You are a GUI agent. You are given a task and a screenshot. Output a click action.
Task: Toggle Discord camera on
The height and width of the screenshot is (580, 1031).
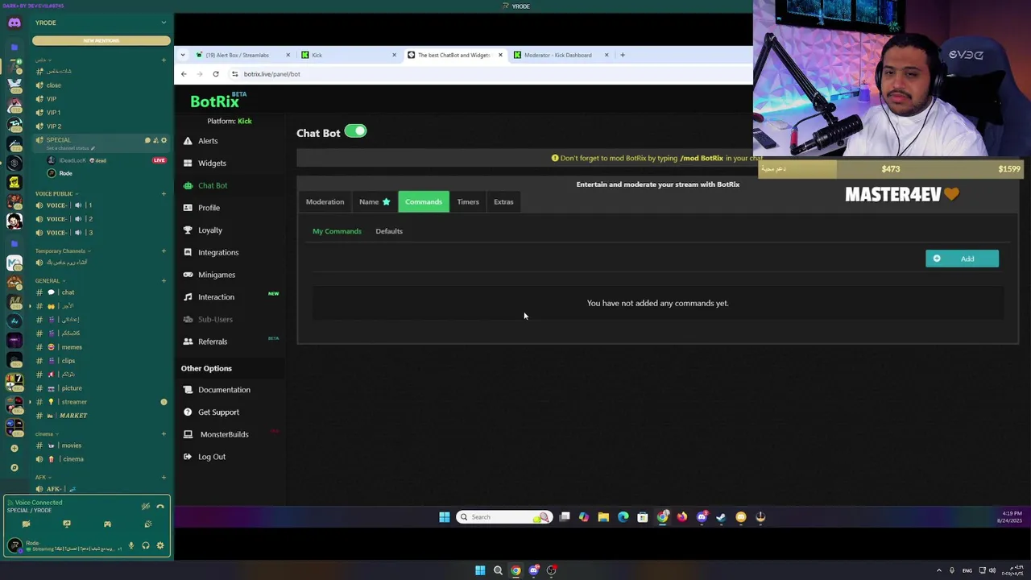click(x=26, y=524)
